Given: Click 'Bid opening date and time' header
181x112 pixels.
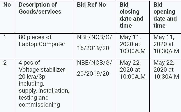Looking at the screenshot, I should pos(165,15).
